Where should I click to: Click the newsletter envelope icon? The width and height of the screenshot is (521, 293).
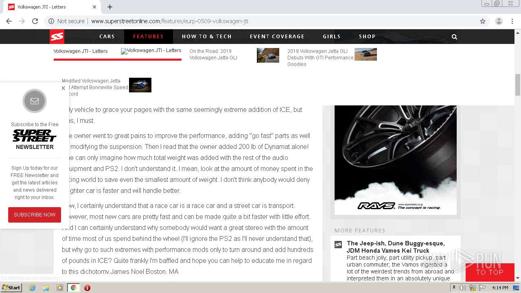pos(35,101)
